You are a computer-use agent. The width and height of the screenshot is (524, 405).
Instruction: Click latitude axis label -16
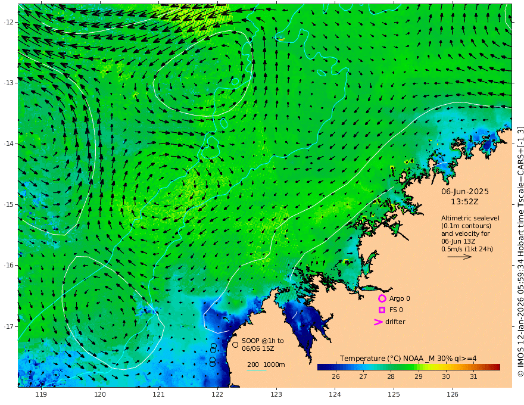point(9,265)
